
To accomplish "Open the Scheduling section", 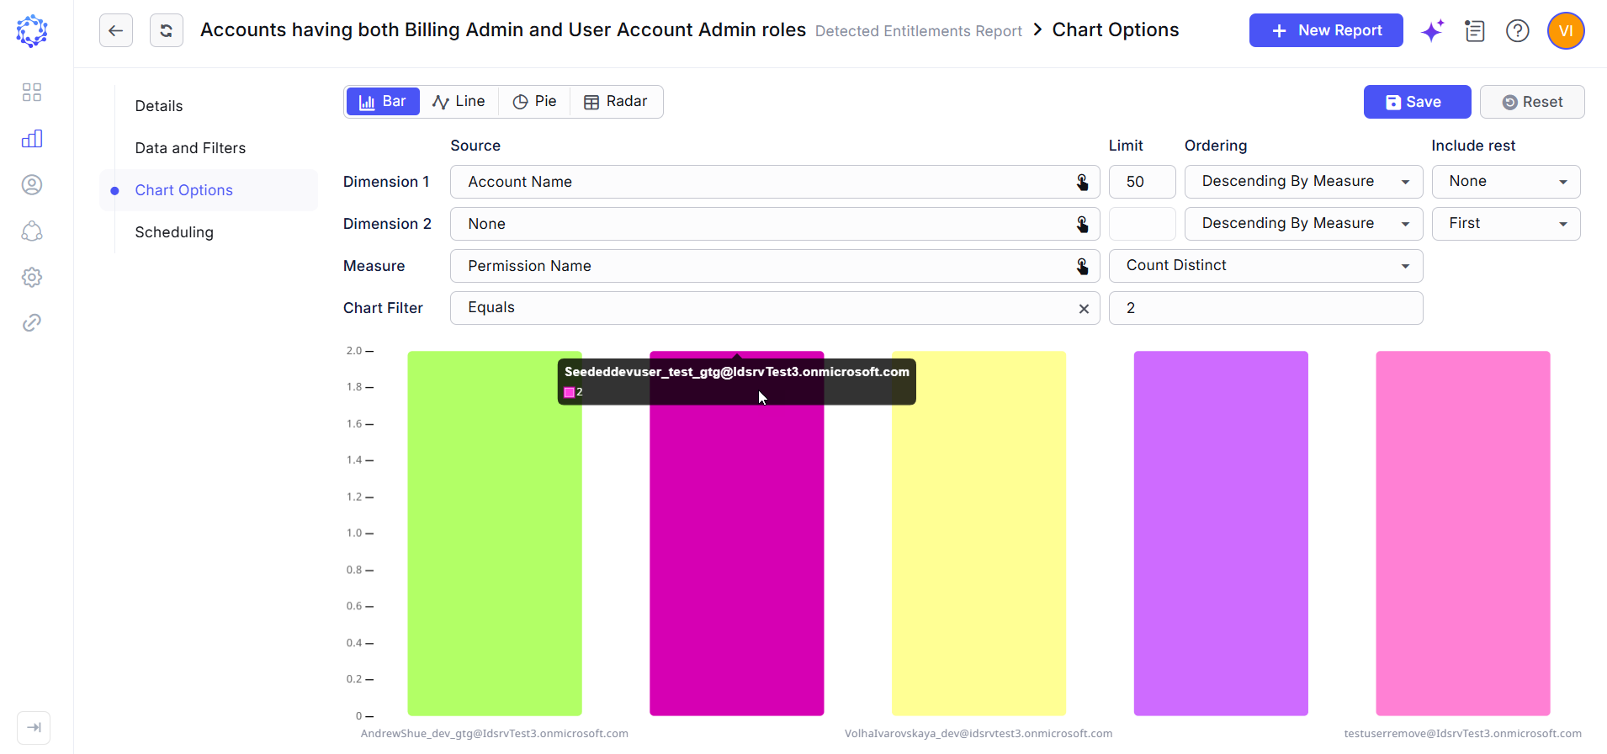I will (x=174, y=232).
